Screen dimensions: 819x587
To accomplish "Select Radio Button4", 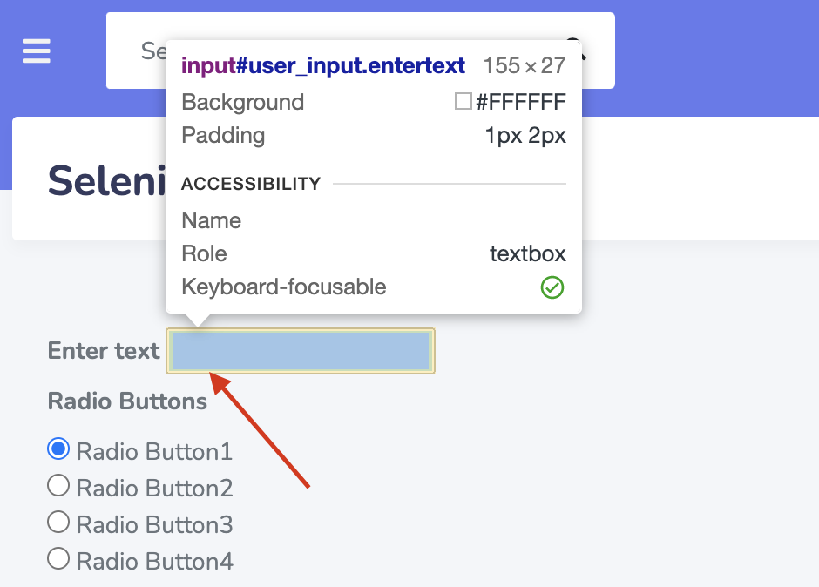I will point(58,559).
